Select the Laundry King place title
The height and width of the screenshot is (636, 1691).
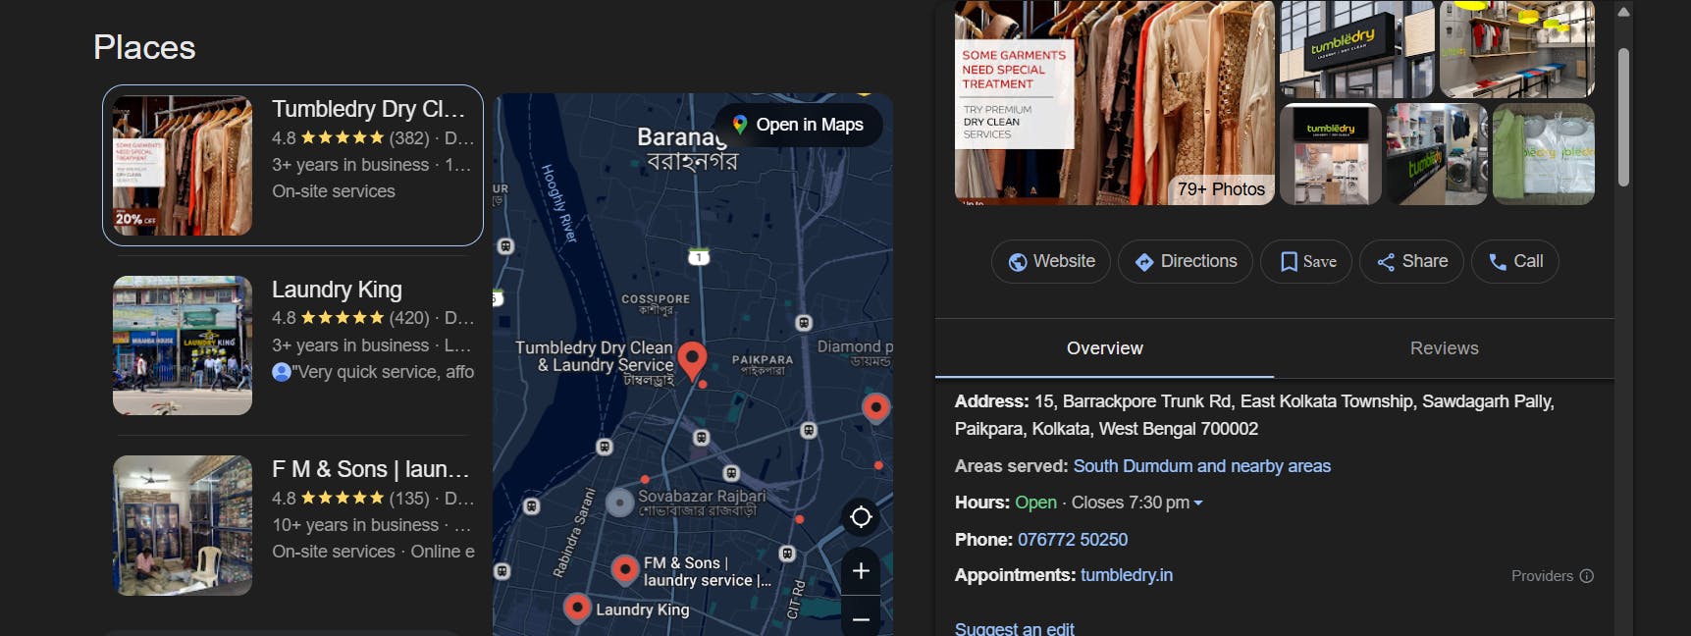coord(337,290)
